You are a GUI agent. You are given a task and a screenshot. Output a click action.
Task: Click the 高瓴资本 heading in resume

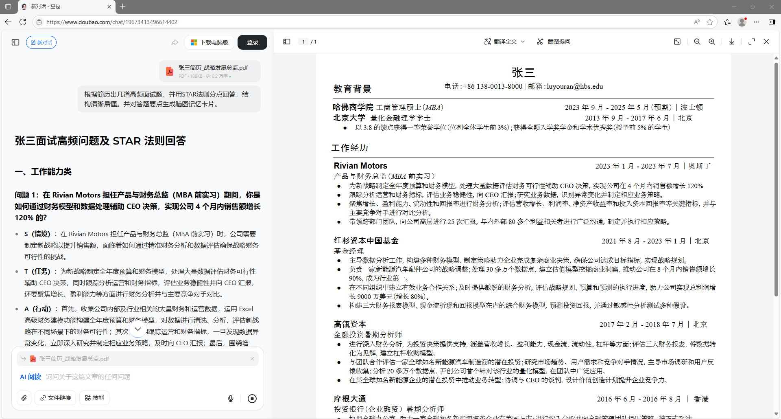(x=350, y=324)
